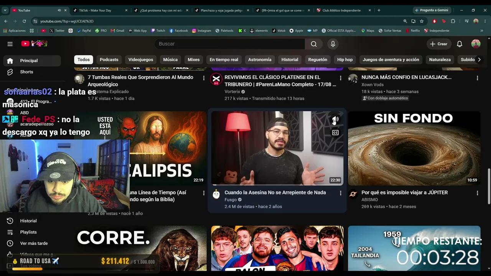491x276 pixels.
Task: Click the page's vertical scrollbar thumb
Action: pos(489,186)
